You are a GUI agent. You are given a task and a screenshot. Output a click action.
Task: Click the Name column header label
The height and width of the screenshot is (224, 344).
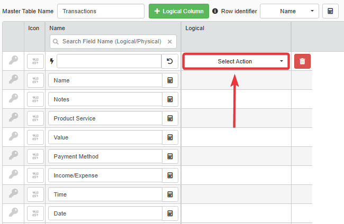point(57,28)
